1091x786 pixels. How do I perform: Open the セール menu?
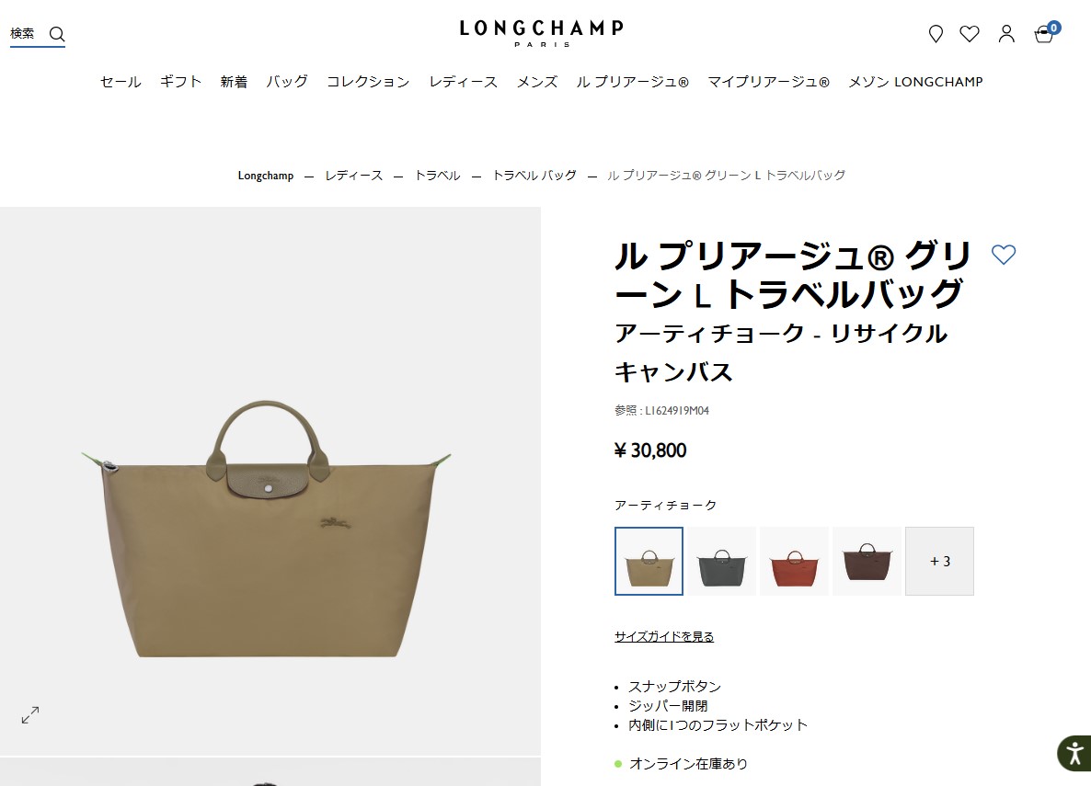(121, 82)
